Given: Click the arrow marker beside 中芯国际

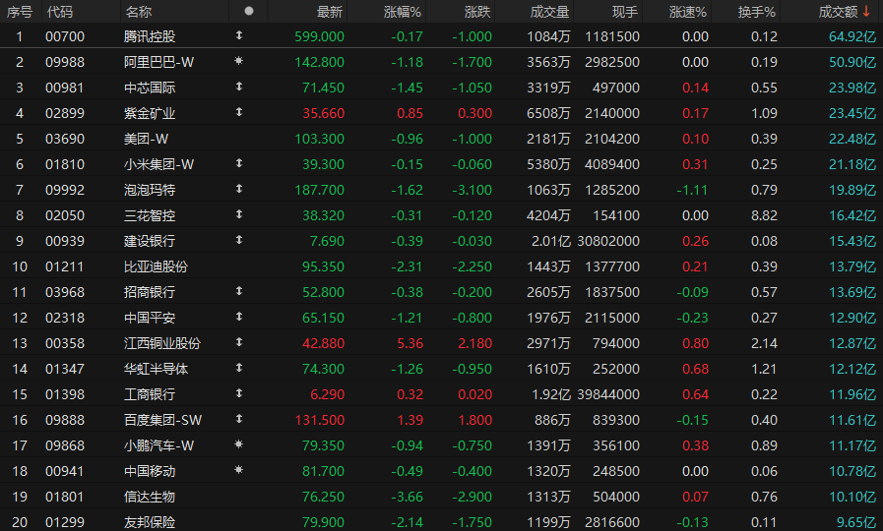Looking at the screenshot, I should click(239, 87).
